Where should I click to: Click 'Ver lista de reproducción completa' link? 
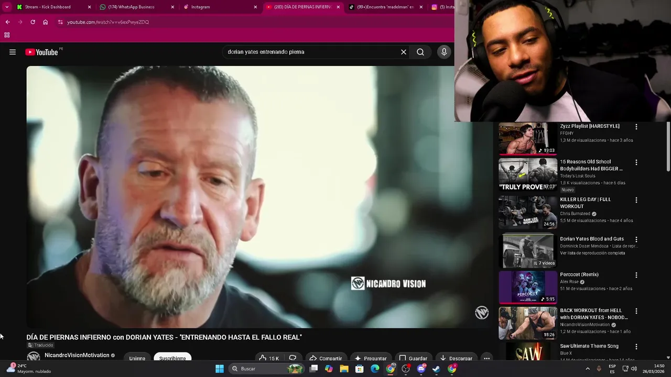pos(592,253)
